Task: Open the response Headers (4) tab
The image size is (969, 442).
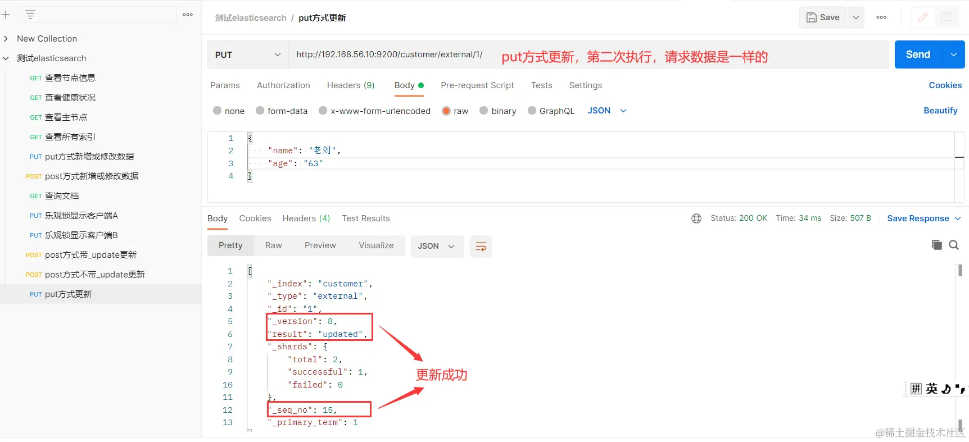Action: click(306, 218)
